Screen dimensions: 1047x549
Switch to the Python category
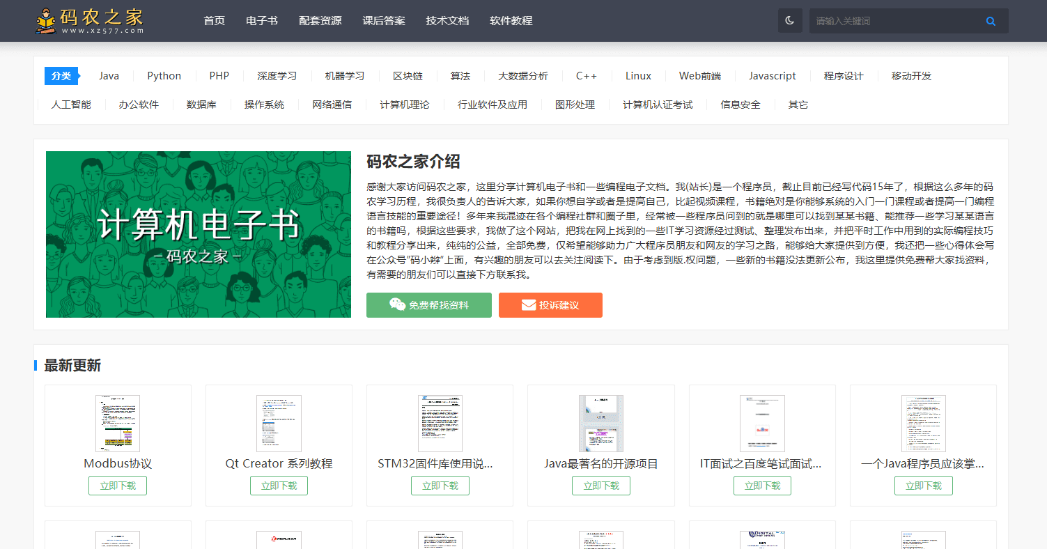click(x=163, y=75)
